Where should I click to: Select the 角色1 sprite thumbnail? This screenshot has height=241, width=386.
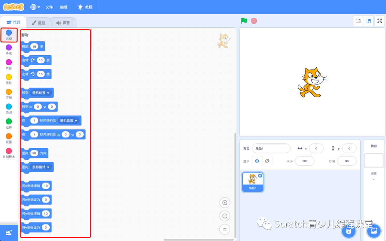[253, 182]
